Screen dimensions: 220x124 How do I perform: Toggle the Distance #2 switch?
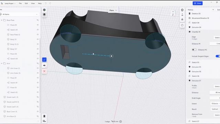194,50
